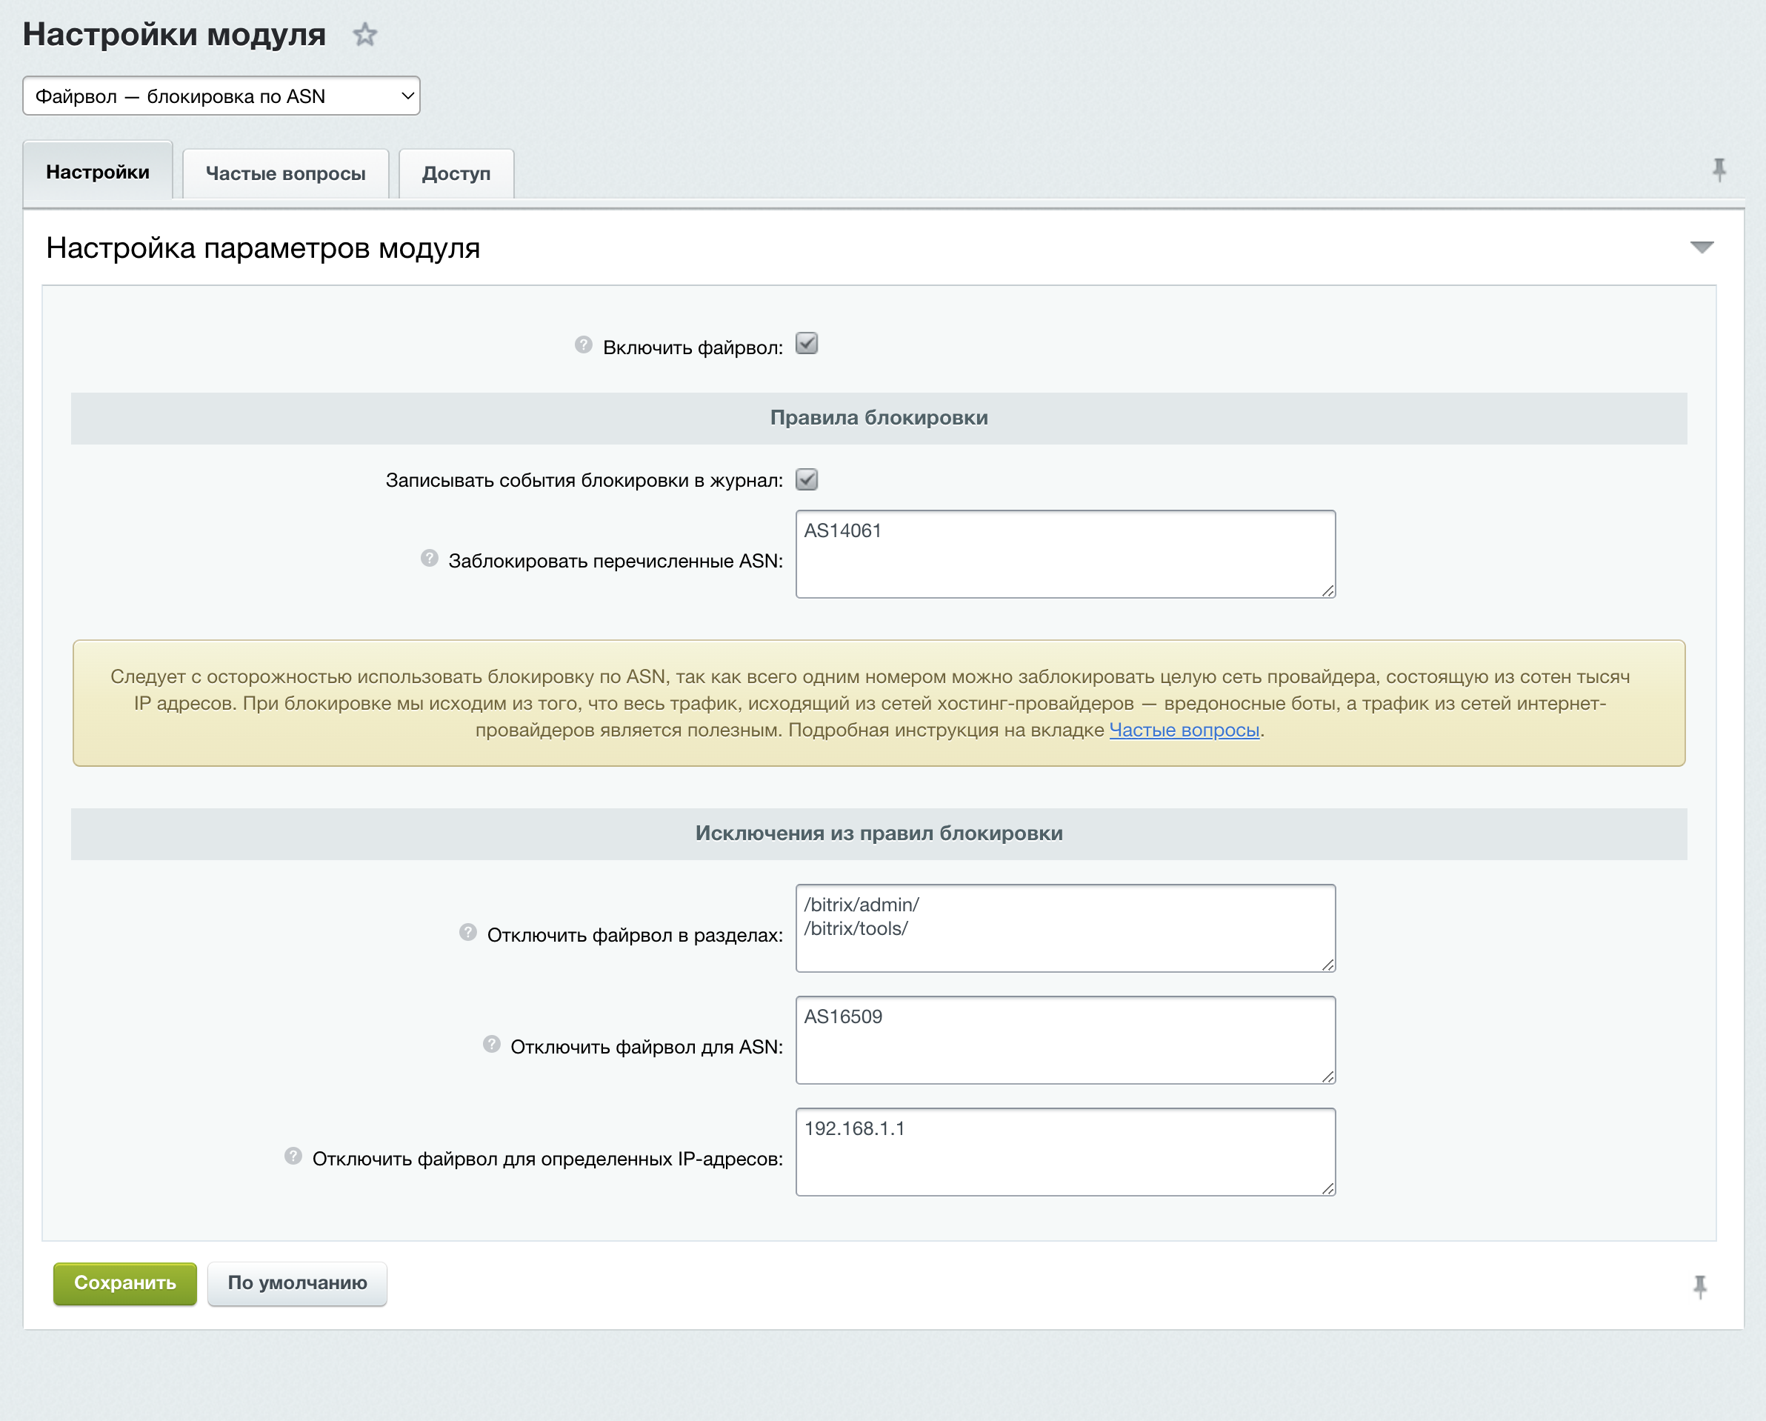1766x1421 pixels.
Task: Click the resize handle of blocked ASN textarea
Action: 1327,591
